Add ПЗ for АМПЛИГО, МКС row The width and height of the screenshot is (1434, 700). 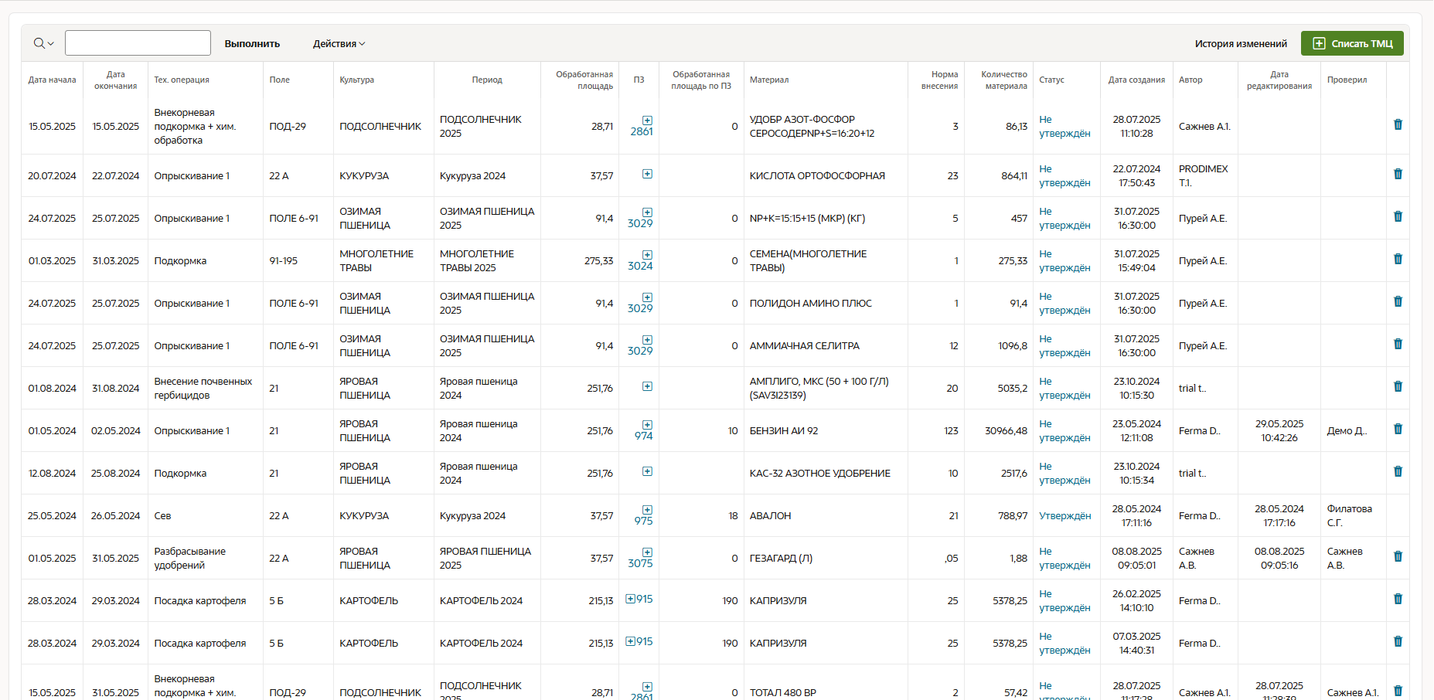click(x=647, y=386)
